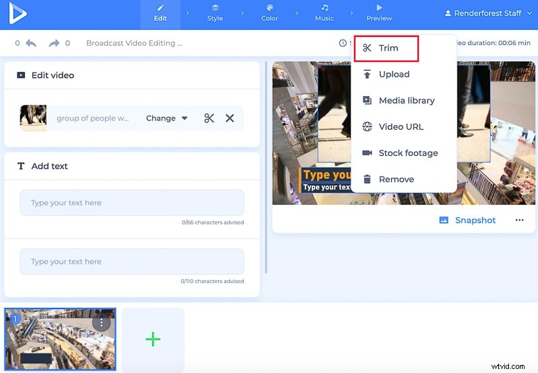Click the project title Broadcast Video Editing
Viewport: 538px width, 373px height.
(x=134, y=43)
